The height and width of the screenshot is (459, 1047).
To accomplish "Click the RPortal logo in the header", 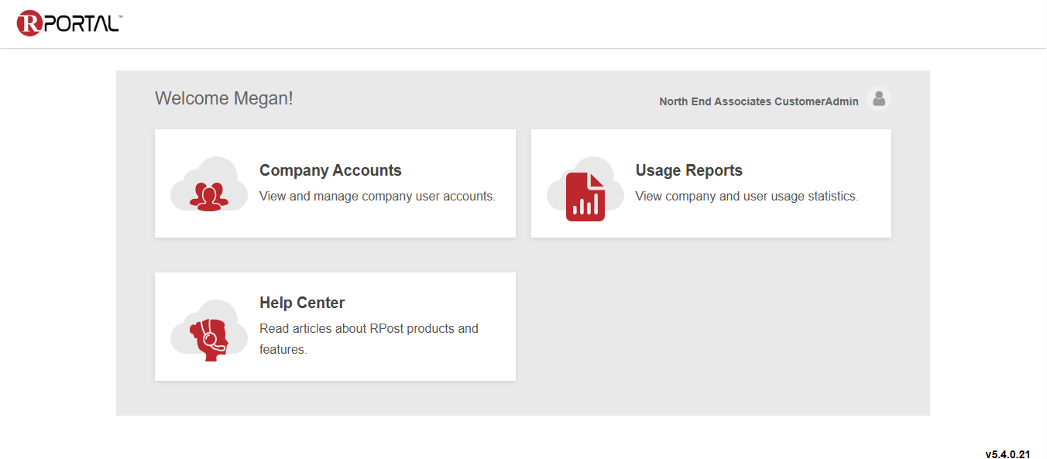I will [x=69, y=23].
